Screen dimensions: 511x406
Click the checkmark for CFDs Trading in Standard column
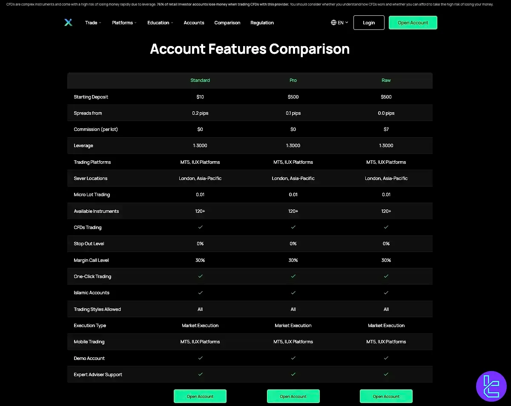click(200, 227)
